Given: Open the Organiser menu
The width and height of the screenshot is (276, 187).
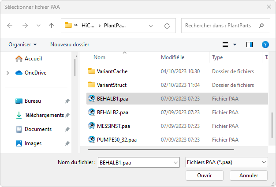Looking at the screenshot, I should point(22,45).
